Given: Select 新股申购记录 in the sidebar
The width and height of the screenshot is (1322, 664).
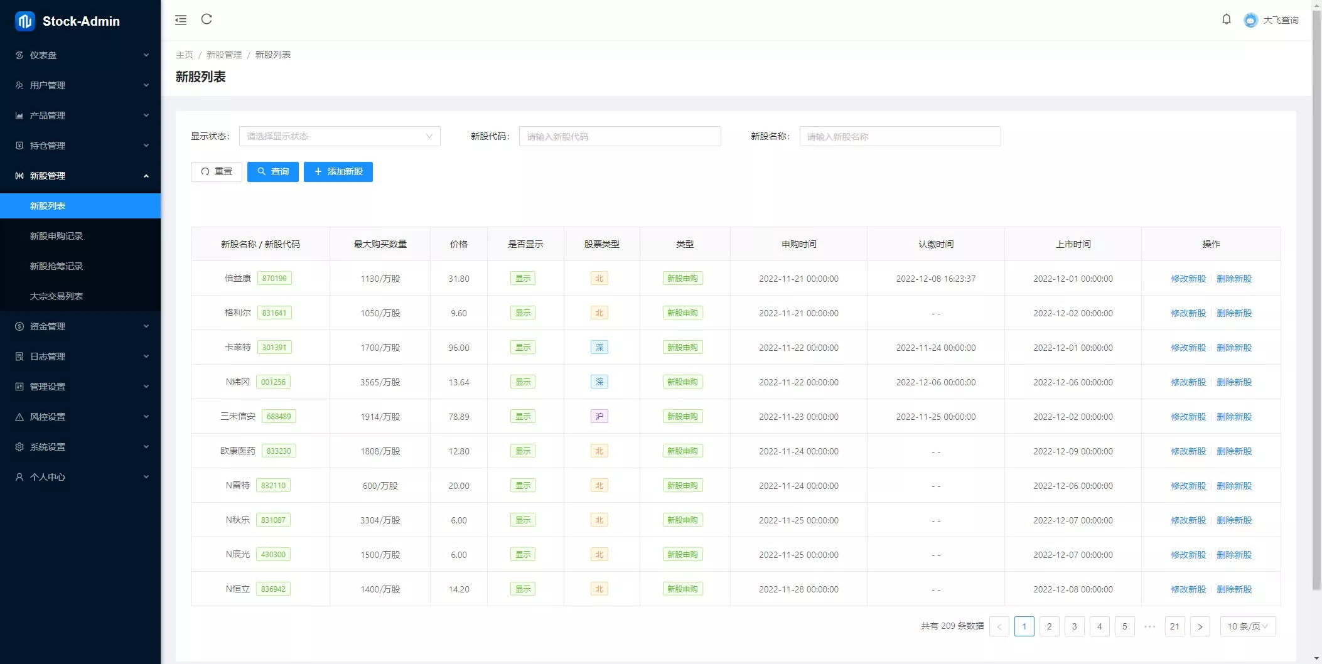Looking at the screenshot, I should click(55, 236).
